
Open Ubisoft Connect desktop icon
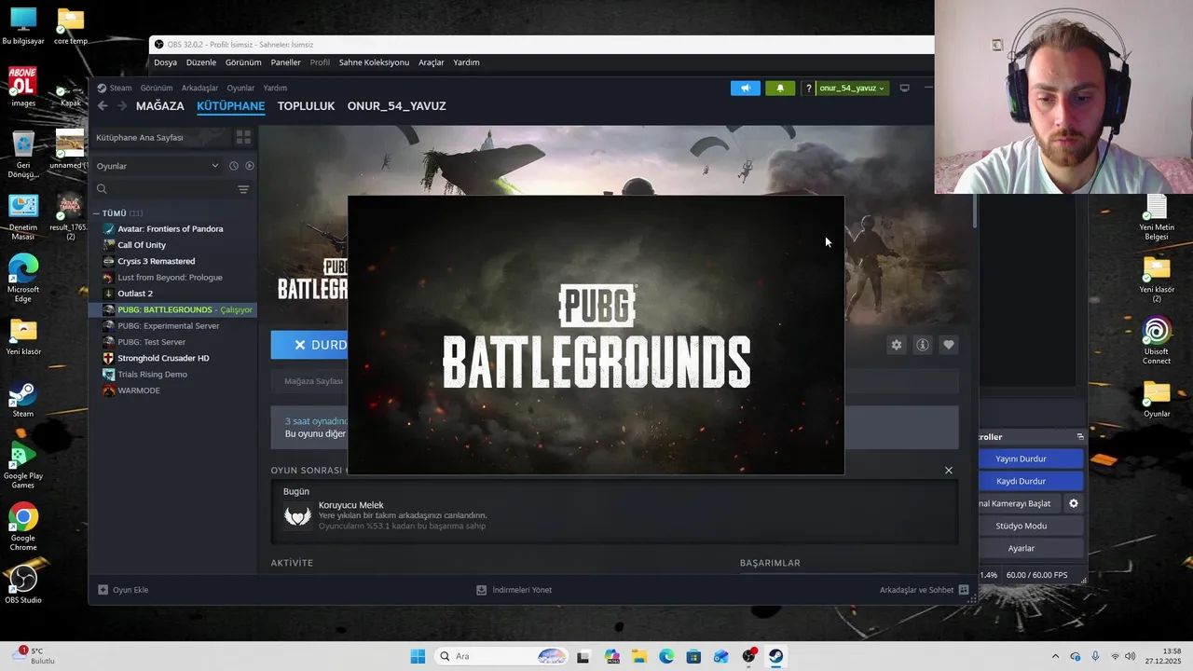coord(1157,341)
